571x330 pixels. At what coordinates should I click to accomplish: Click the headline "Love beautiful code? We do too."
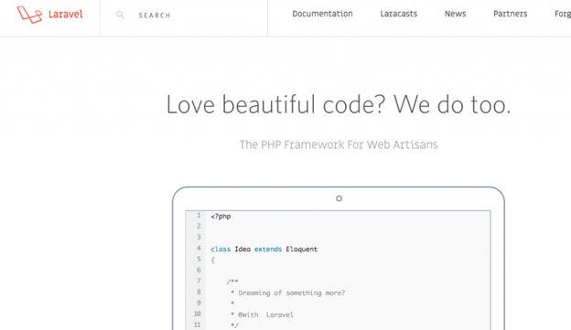(339, 105)
